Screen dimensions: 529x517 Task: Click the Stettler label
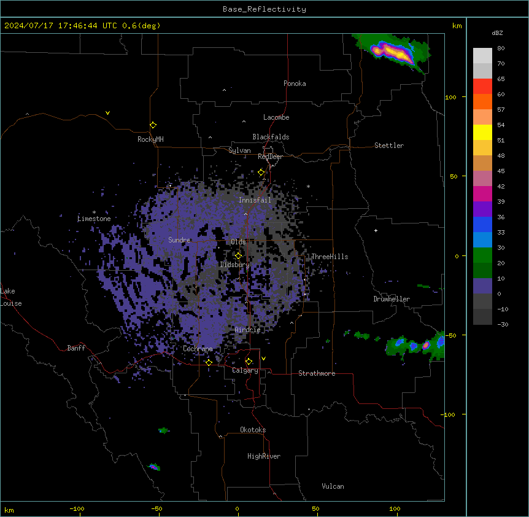click(x=388, y=146)
